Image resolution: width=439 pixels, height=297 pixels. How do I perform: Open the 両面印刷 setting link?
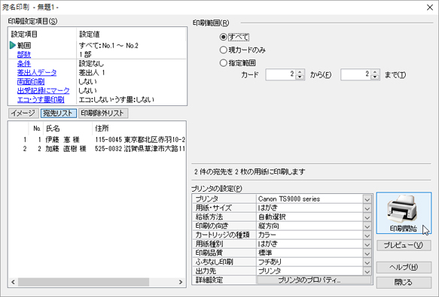31,82
